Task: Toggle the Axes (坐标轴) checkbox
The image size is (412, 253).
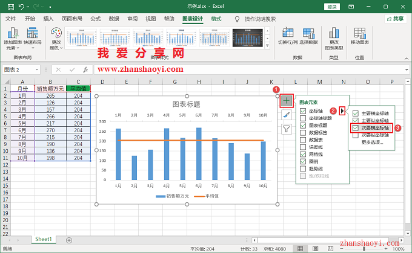Action: pos(303,111)
